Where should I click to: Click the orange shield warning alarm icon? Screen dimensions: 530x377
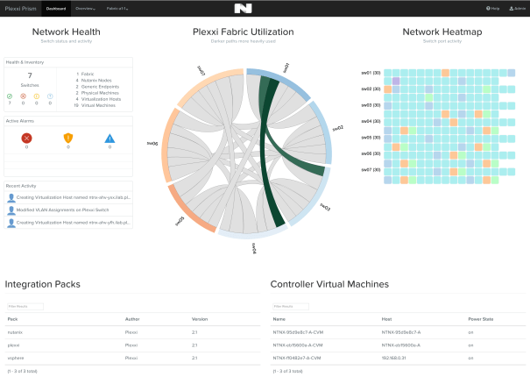[67, 138]
